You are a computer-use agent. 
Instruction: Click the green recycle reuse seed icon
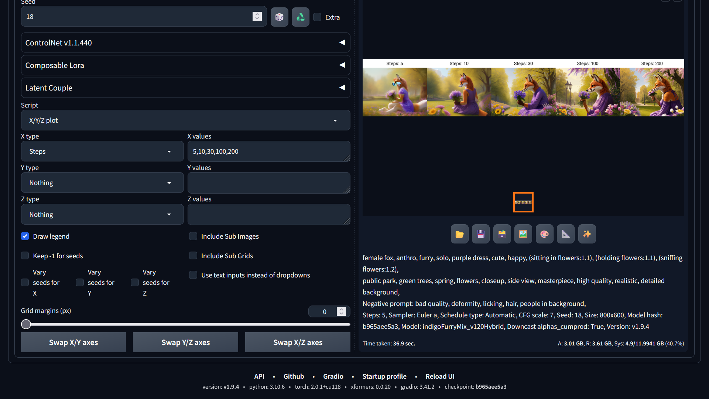coord(300,17)
